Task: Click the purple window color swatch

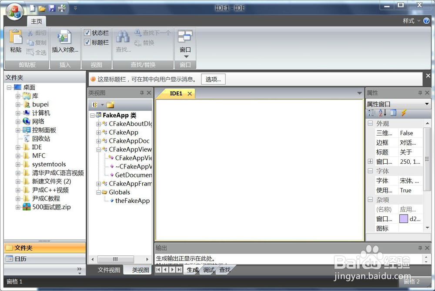Action: pyautogui.click(x=404, y=218)
